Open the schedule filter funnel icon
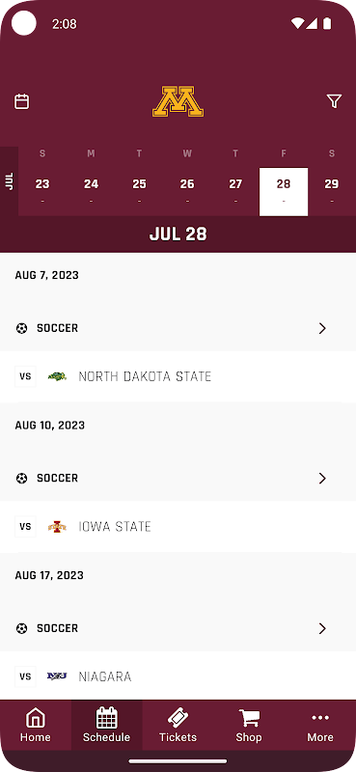The width and height of the screenshot is (356, 772). tap(335, 101)
